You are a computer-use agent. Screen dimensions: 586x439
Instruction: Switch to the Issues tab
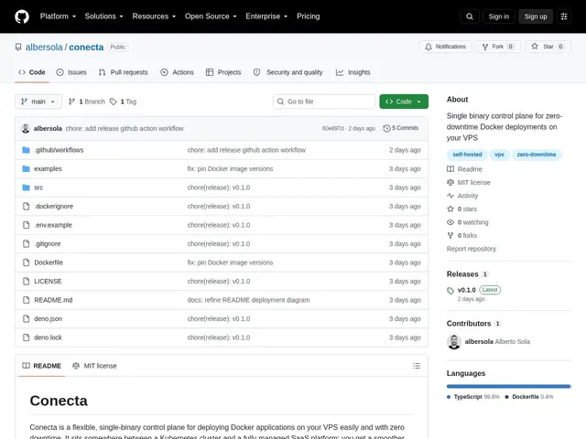[x=71, y=72]
